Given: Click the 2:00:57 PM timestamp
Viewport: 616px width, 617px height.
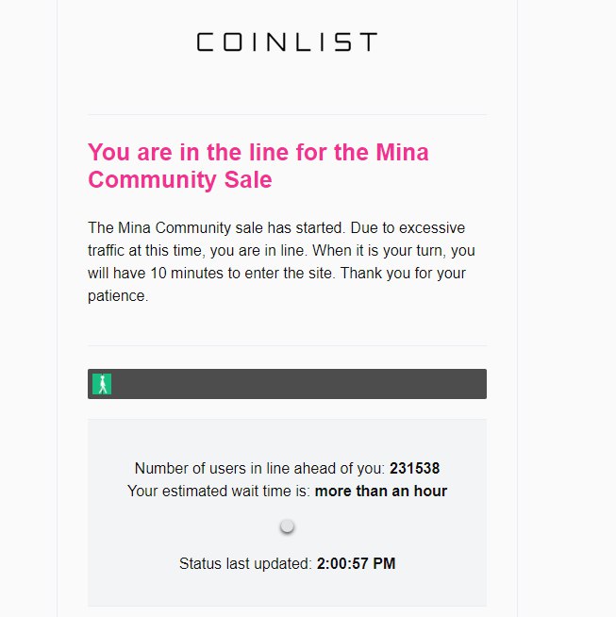Looking at the screenshot, I should (x=356, y=563).
